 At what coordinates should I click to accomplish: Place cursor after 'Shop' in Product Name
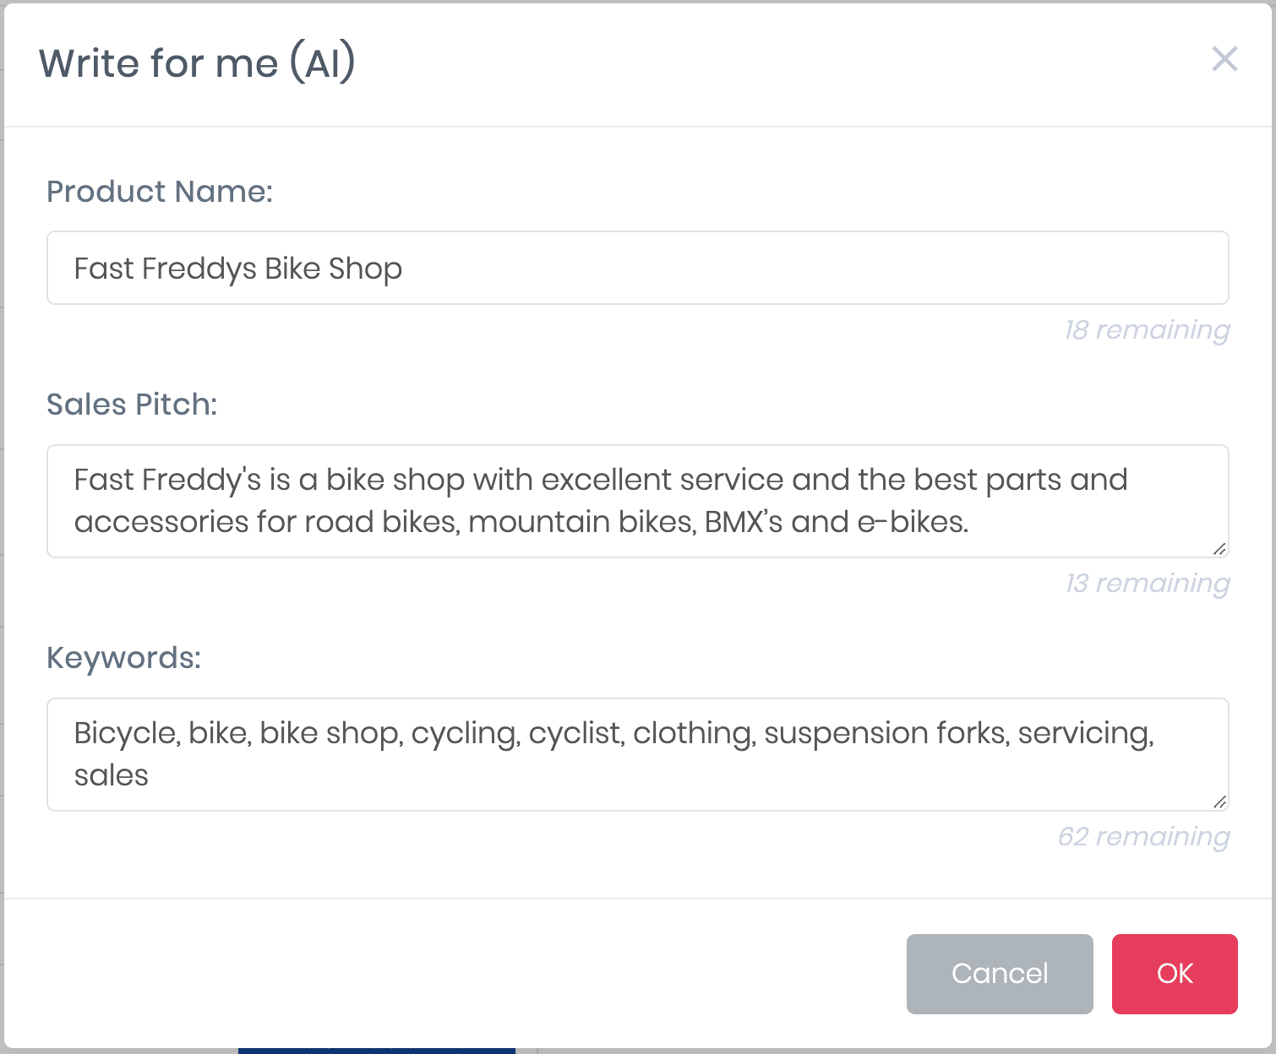(x=404, y=269)
